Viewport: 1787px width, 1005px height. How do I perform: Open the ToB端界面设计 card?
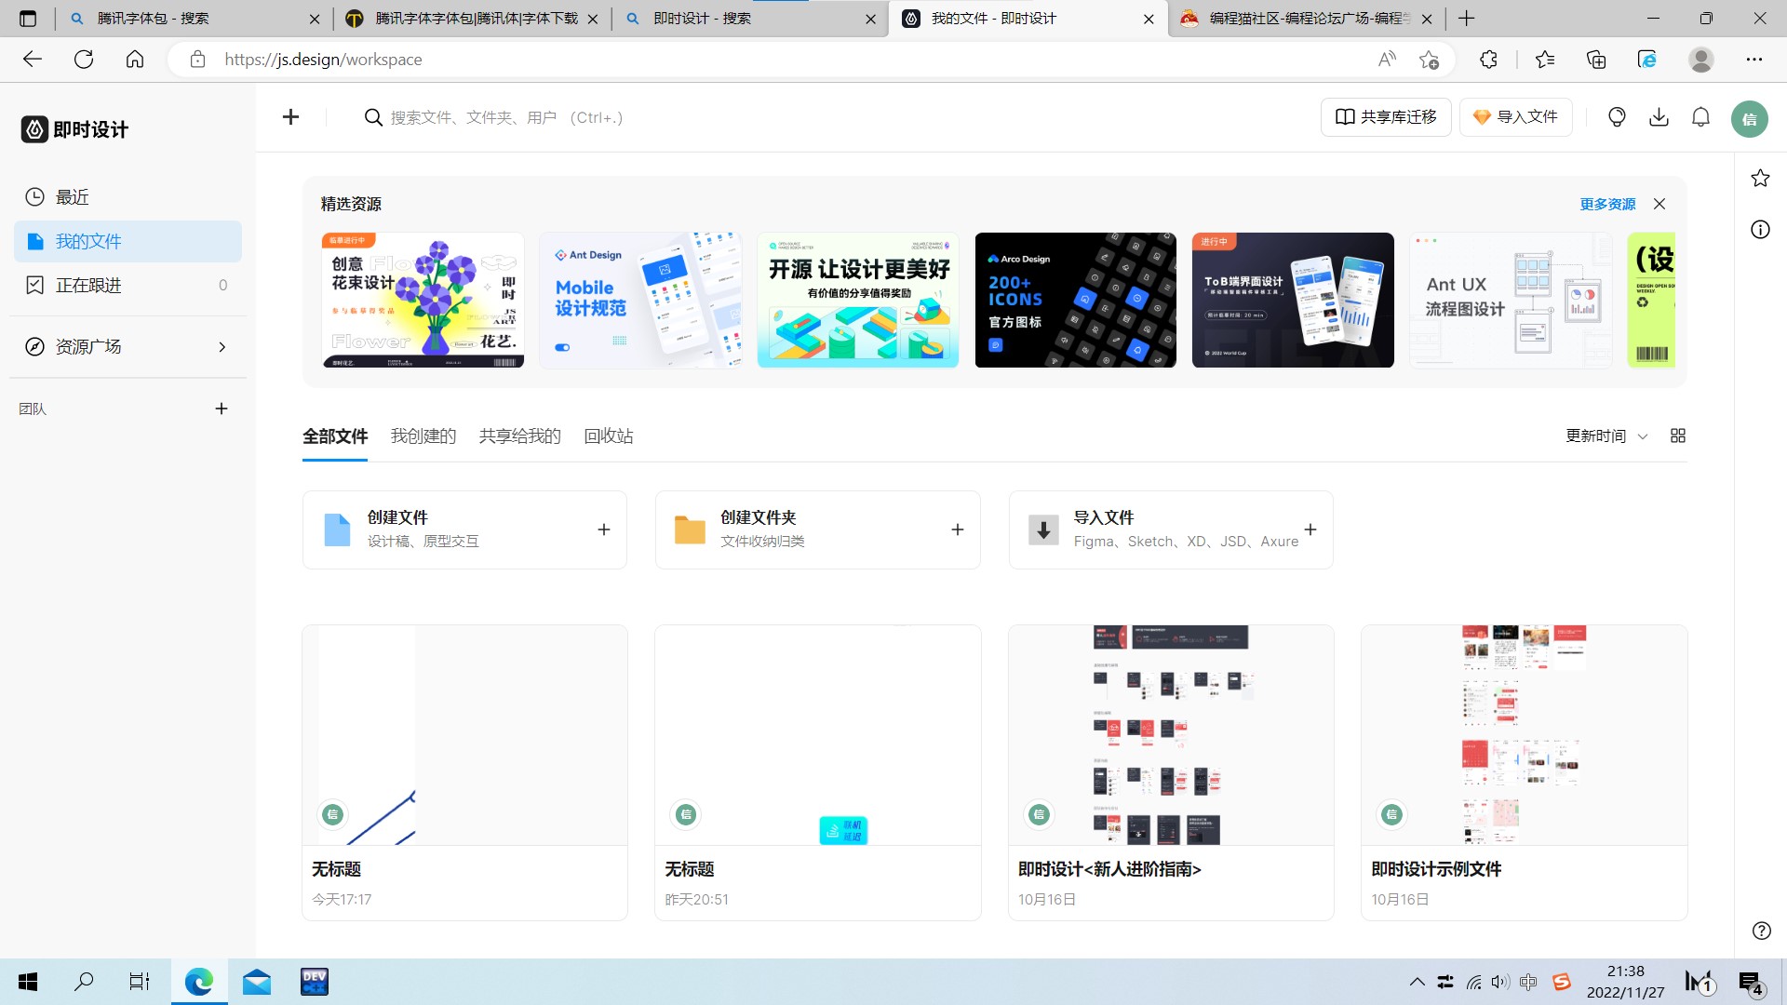(x=1293, y=300)
